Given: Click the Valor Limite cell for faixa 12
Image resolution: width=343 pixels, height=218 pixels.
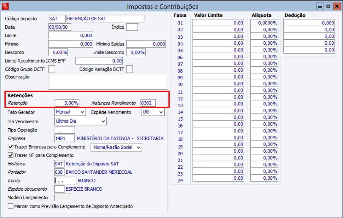Looking at the screenshot, I should [x=218, y=97].
